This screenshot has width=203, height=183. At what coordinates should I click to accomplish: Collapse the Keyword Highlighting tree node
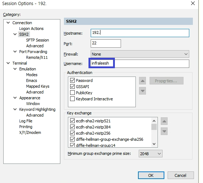pyautogui.click(x=15, y=109)
